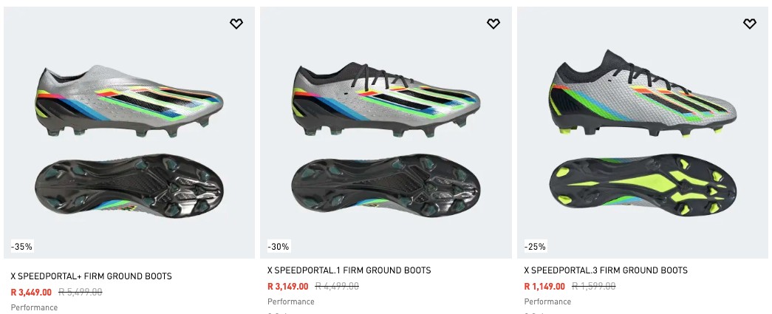Open X SPEEDPORTAL.1 FIRM GROUND BOOTS link
The height and width of the screenshot is (314, 772).
pyautogui.click(x=349, y=270)
